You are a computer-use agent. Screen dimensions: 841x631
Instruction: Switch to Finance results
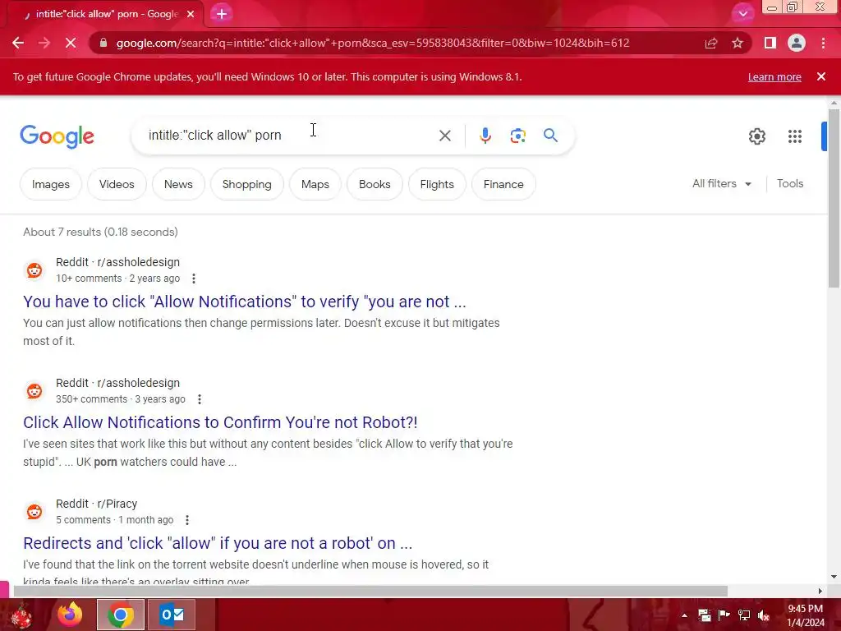(x=503, y=184)
